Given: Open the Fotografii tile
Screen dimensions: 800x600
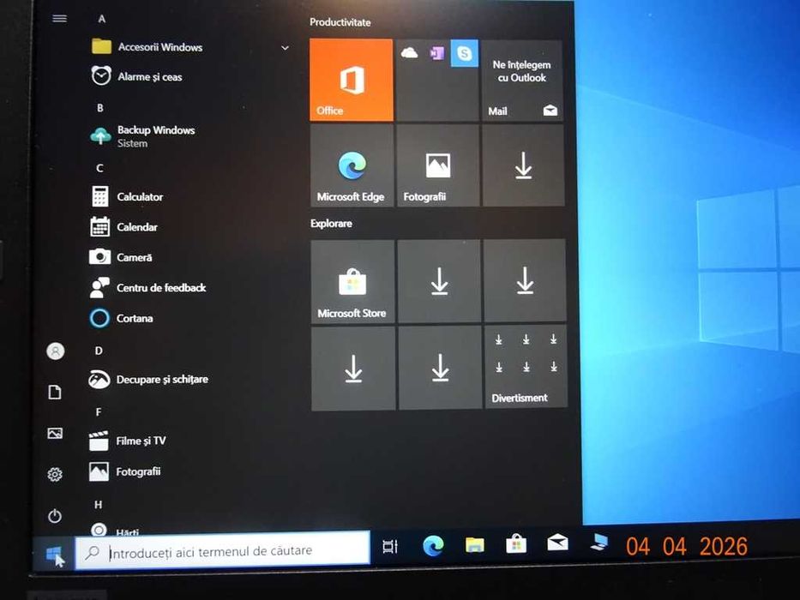Looking at the screenshot, I should (x=438, y=165).
